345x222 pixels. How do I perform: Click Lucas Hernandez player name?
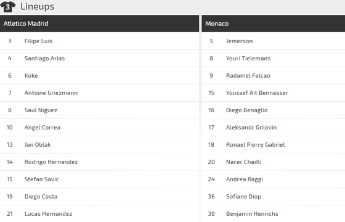[48, 214]
